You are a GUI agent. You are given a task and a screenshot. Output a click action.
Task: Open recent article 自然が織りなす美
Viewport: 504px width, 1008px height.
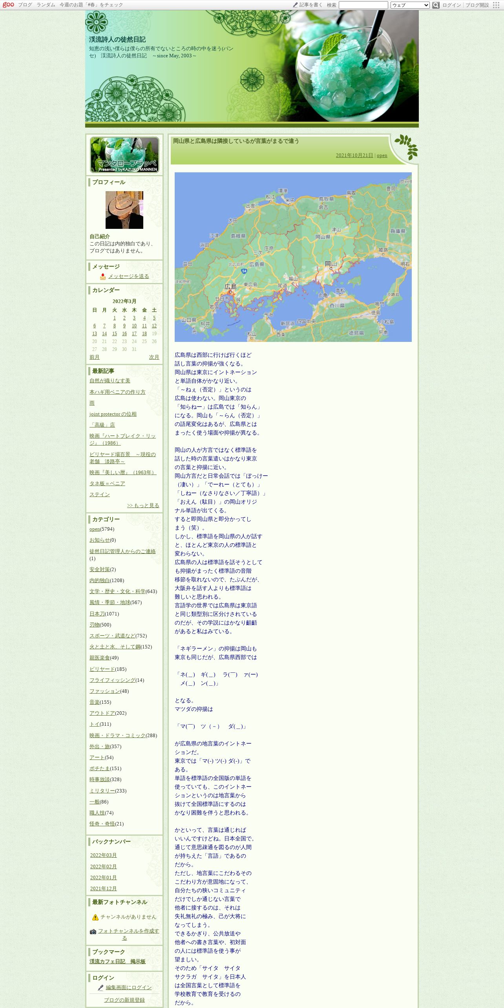coord(110,381)
